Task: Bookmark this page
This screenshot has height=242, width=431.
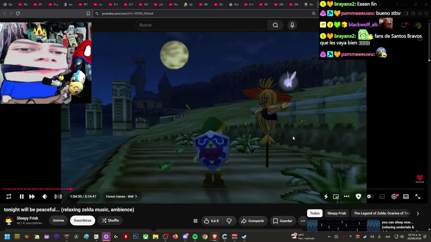Action: (88, 13)
